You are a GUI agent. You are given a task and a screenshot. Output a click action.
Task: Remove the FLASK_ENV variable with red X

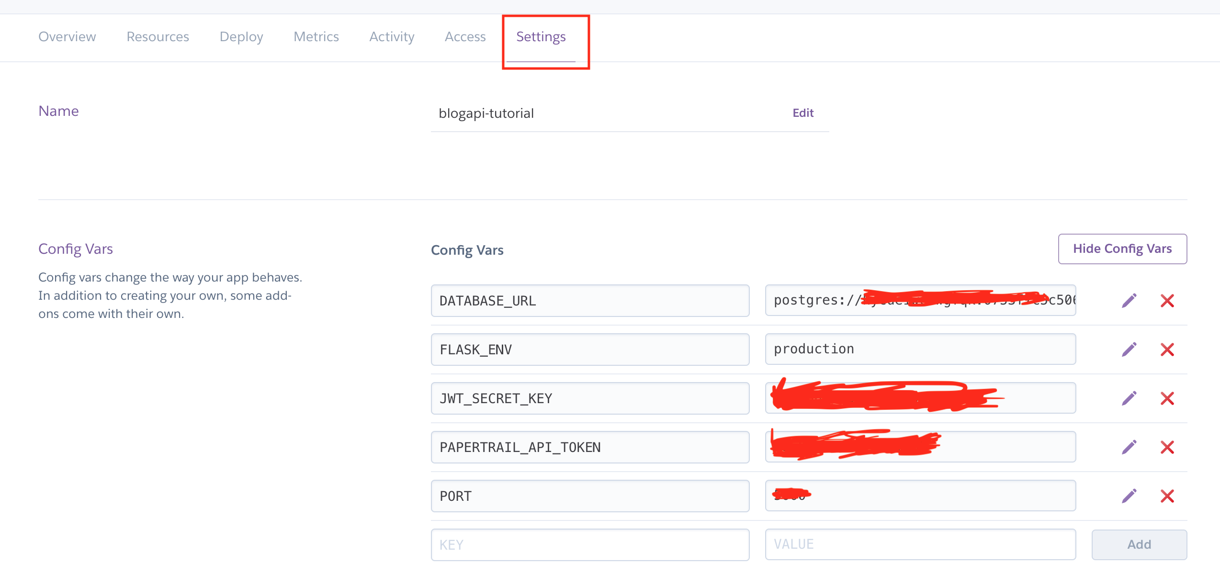coord(1167,350)
